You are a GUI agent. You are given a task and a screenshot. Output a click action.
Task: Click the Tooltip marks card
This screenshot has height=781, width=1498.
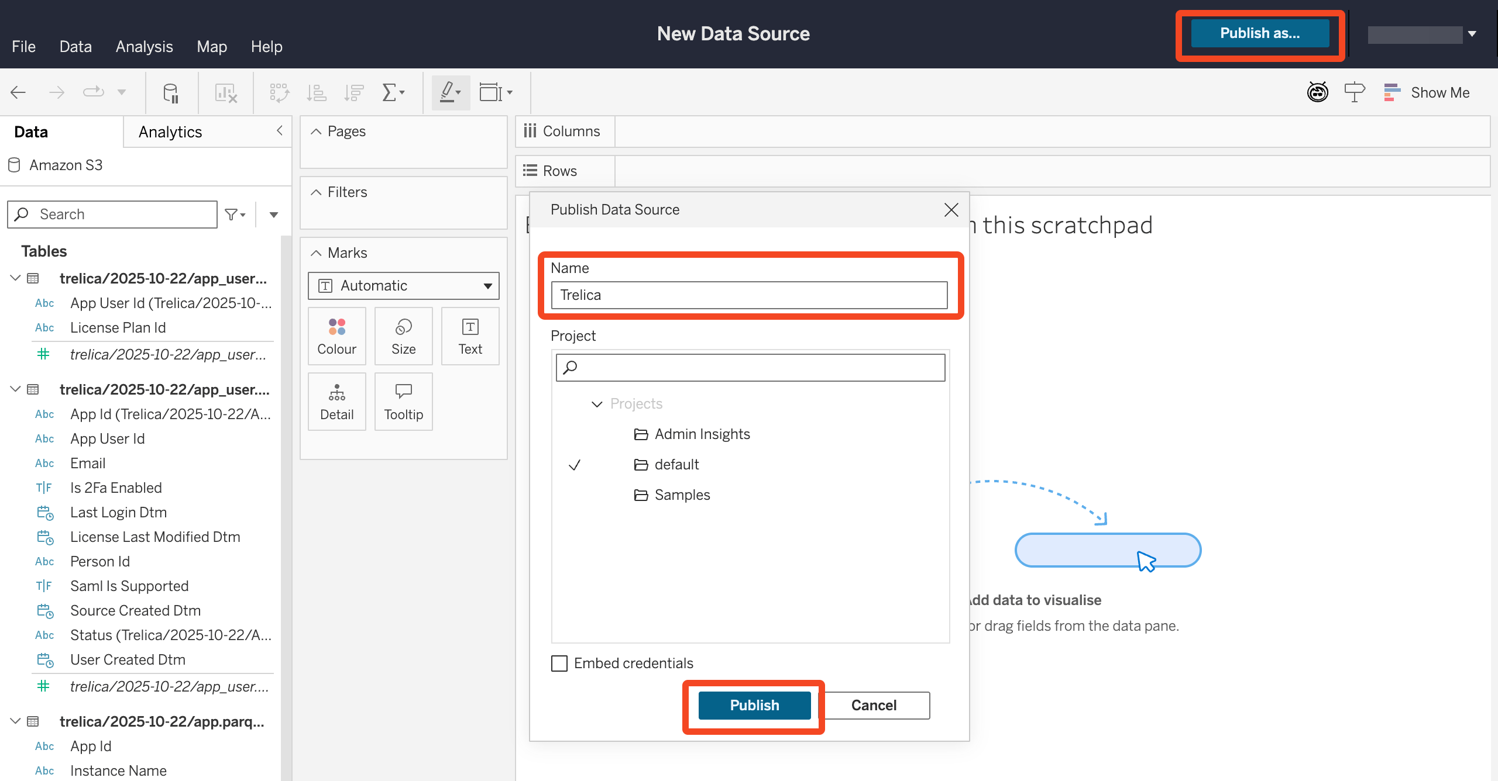[404, 402]
